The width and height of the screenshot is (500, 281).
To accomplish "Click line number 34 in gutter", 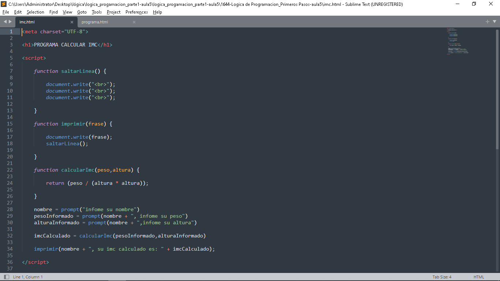I will point(10,249).
